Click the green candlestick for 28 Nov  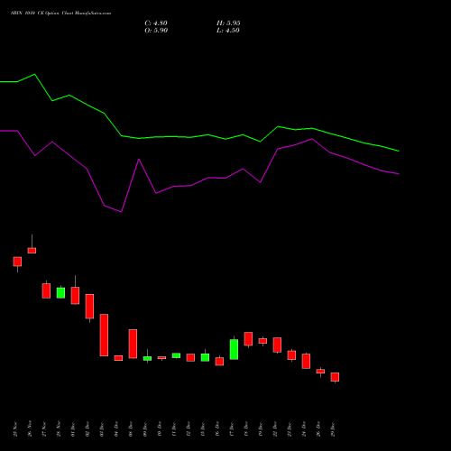tap(60, 293)
